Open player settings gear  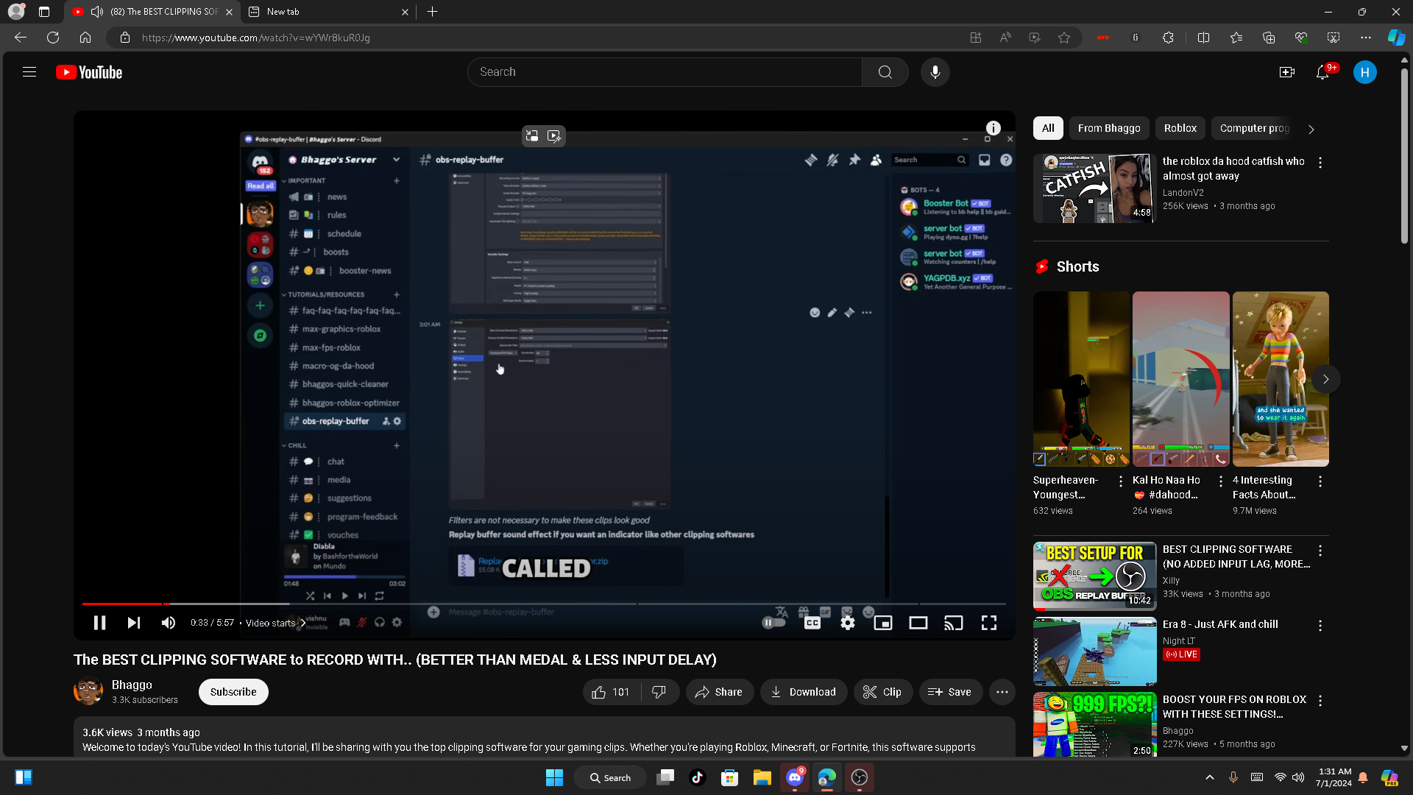(x=848, y=623)
